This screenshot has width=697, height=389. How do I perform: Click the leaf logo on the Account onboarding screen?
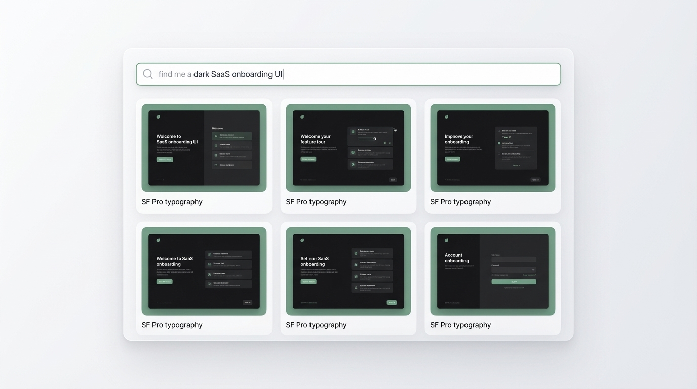[446, 240]
